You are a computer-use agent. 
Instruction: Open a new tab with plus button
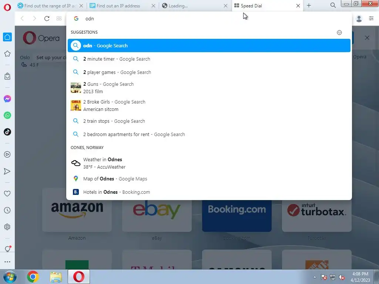[x=309, y=5]
